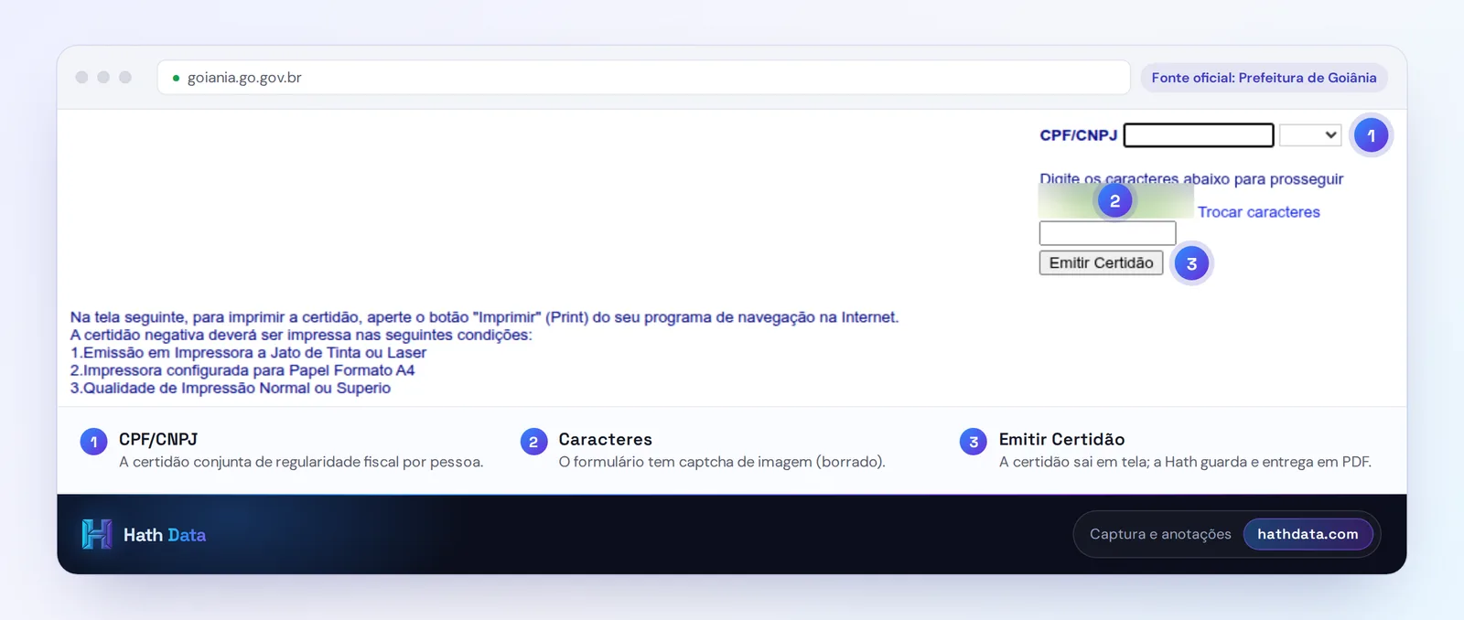
Task: Click "O formulário tem captcha de imagem (borrado)."
Action: (x=722, y=462)
